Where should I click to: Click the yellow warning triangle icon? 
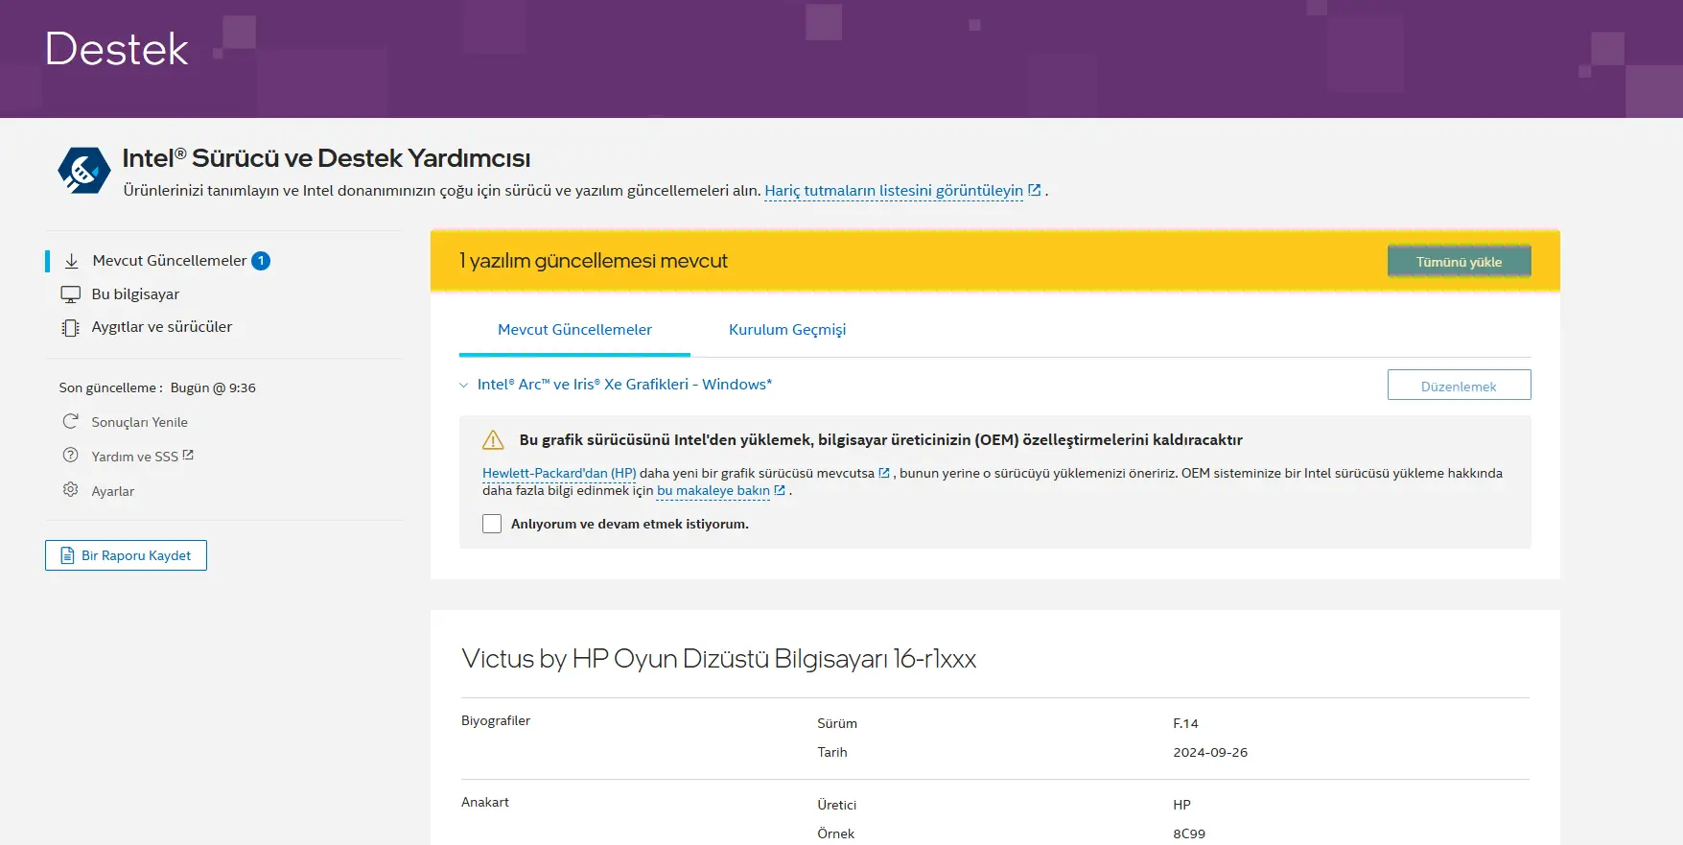click(x=493, y=440)
